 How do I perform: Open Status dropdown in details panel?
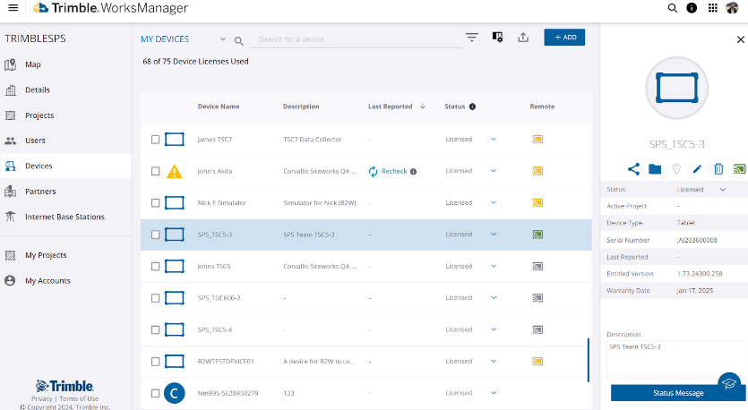point(723,189)
